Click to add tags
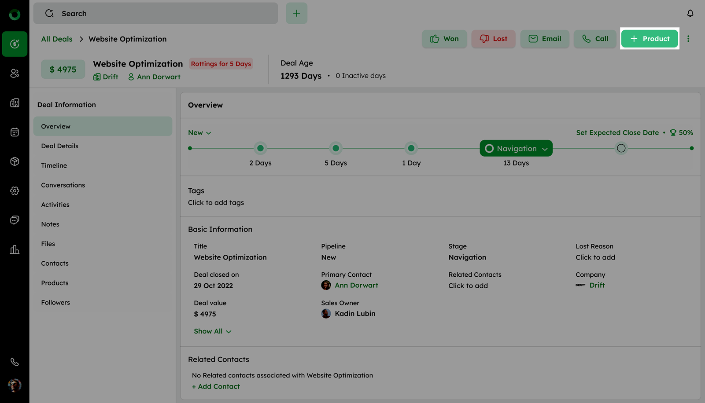This screenshot has width=705, height=403. tap(216, 203)
